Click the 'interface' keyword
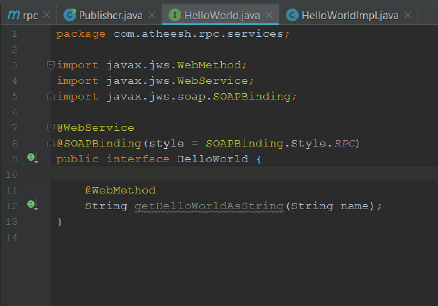The height and width of the screenshot is (306, 438). pyautogui.click(x=138, y=159)
